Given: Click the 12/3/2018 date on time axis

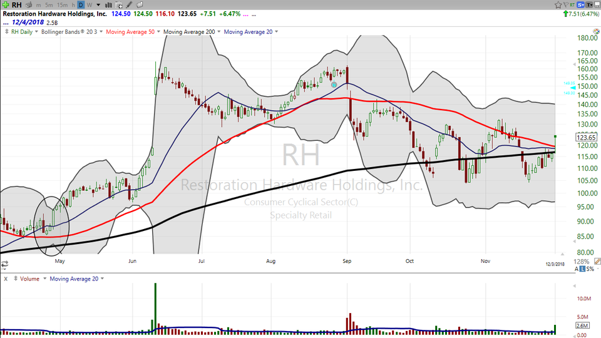Looking at the screenshot, I should click(555, 264).
